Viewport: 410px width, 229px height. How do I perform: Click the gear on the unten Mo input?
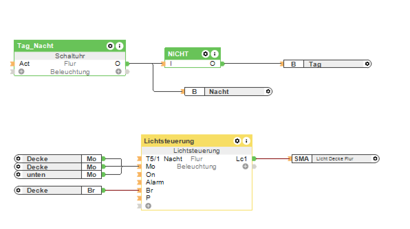[18, 174]
